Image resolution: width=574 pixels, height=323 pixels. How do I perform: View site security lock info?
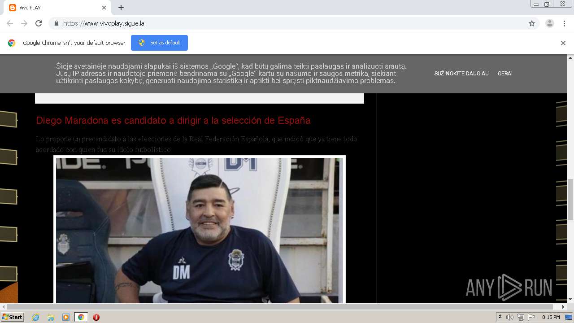(56, 23)
